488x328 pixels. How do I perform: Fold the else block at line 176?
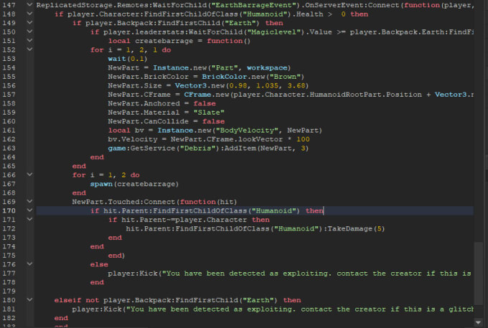(29, 264)
